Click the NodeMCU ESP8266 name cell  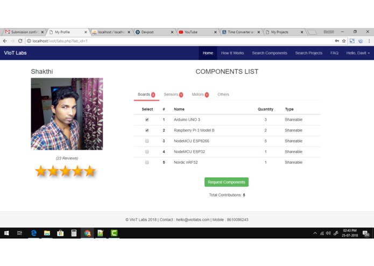coord(192,141)
